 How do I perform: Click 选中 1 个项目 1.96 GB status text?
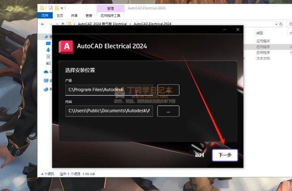[x=77, y=174]
